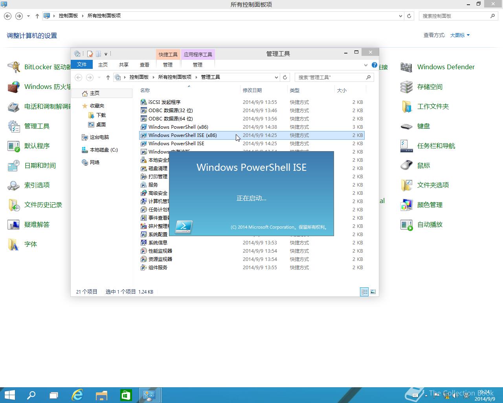Expand the ribbon in 管理工具 window
This screenshot has width=503, height=403.
[x=366, y=65]
